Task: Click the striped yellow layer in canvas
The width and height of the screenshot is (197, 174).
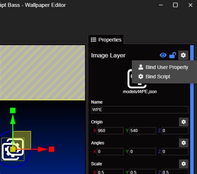Action: pyautogui.click(x=42, y=73)
